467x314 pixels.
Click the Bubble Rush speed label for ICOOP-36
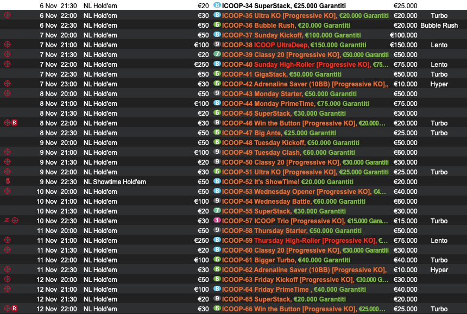(439, 26)
